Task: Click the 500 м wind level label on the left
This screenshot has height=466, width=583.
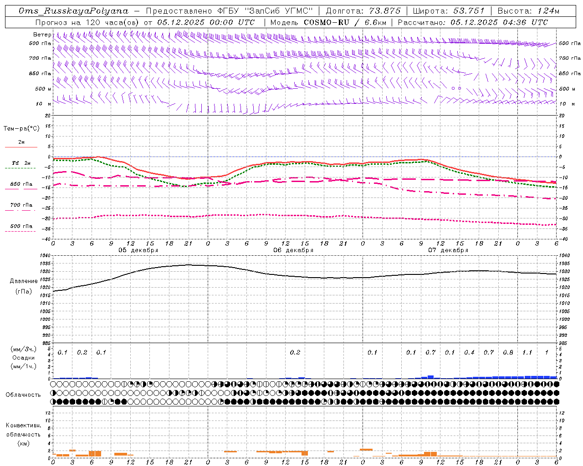Action: click(x=43, y=89)
